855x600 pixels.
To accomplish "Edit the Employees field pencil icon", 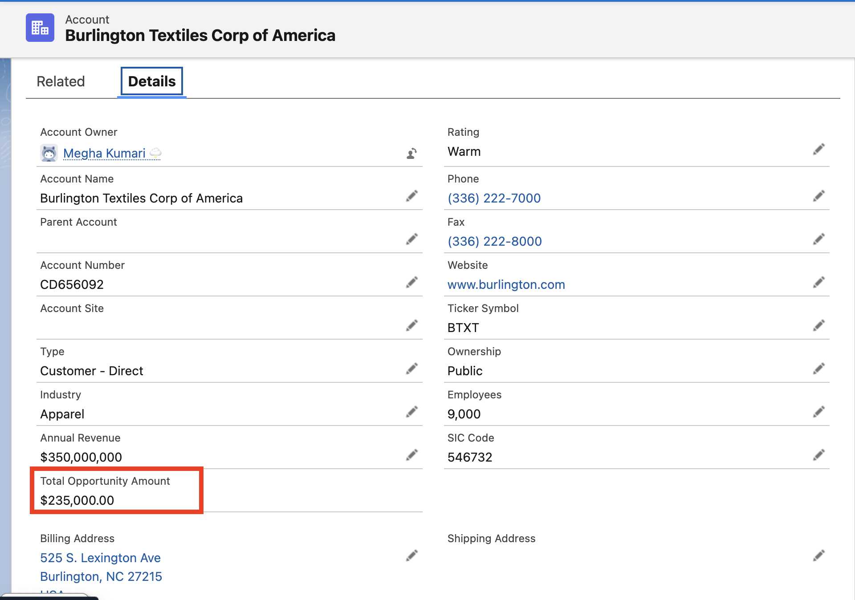I will click(819, 412).
